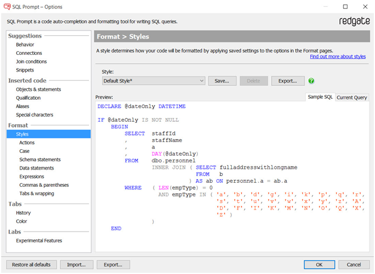Open the Style dropdown showing Default Style*
This screenshot has width=375, height=274.
coord(153,81)
